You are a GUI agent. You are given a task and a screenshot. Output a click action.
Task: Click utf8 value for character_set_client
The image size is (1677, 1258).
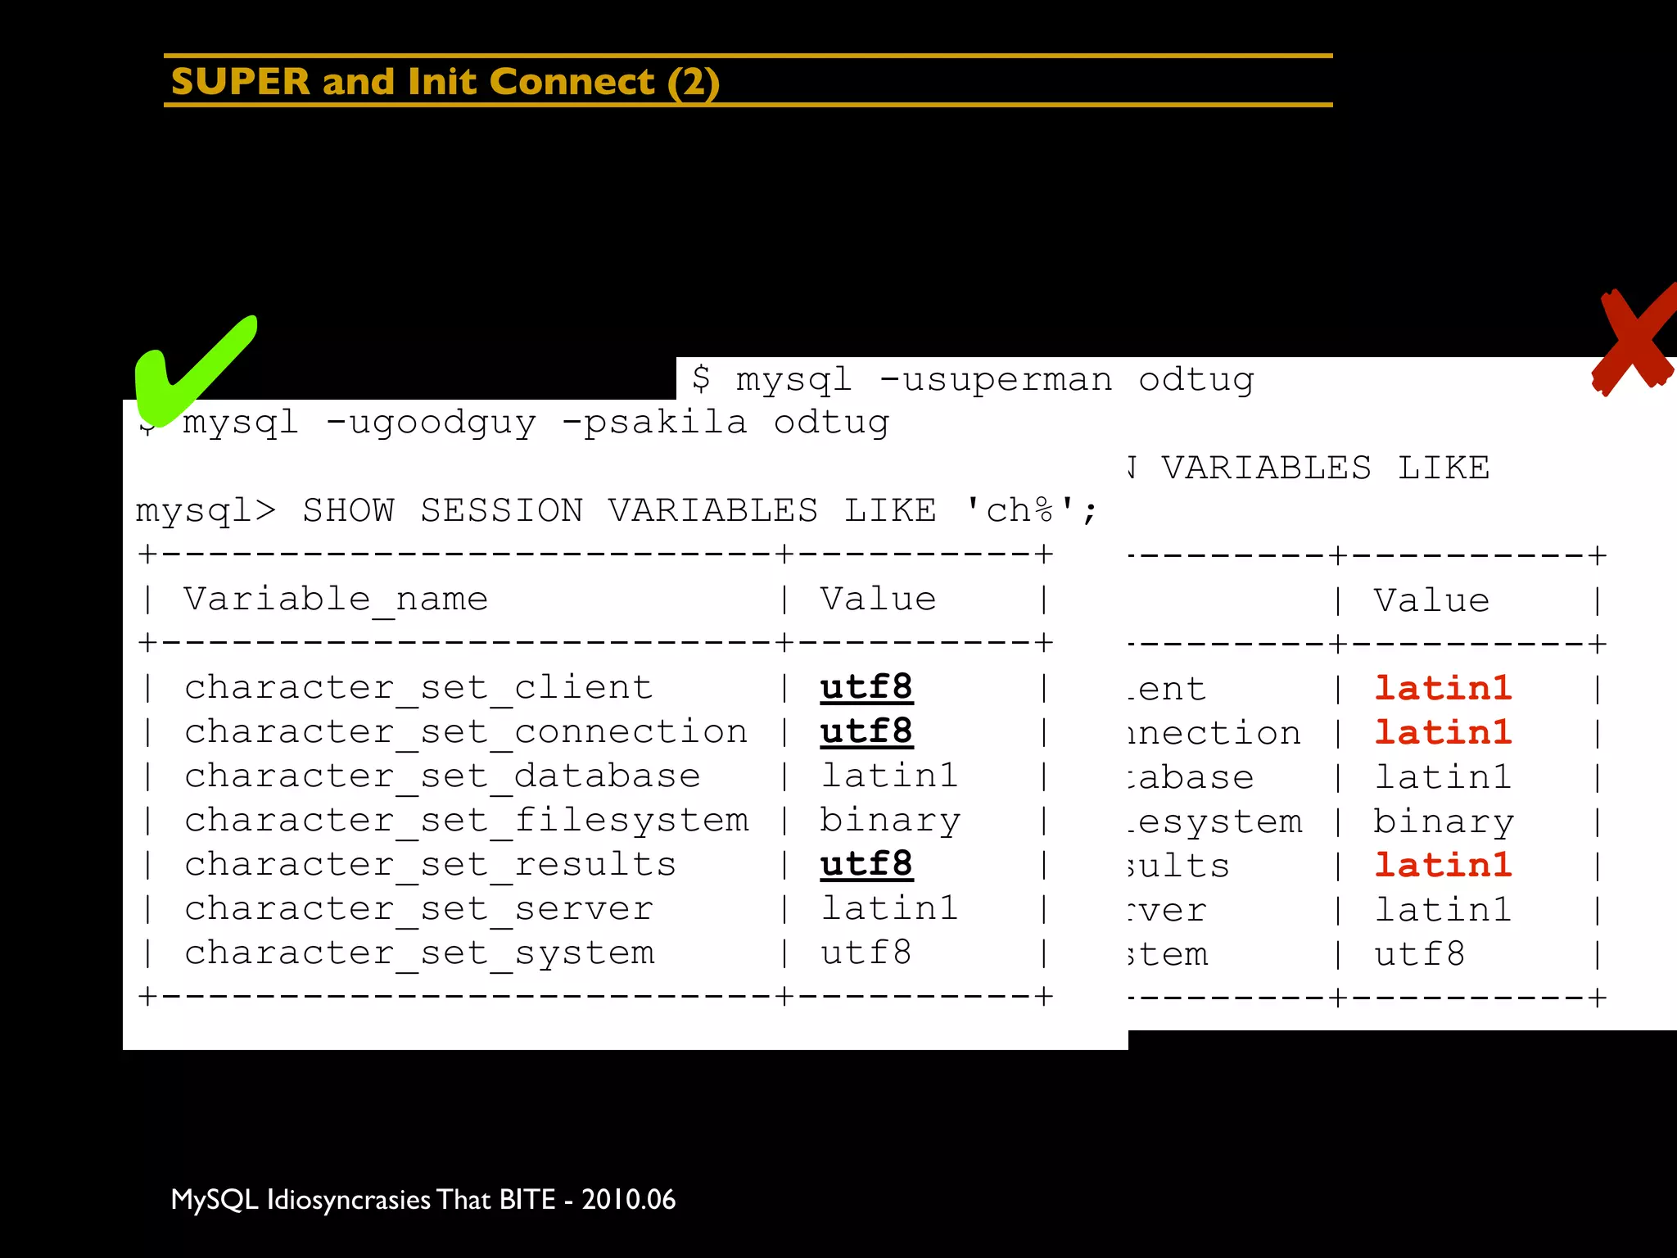click(x=866, y=688)
